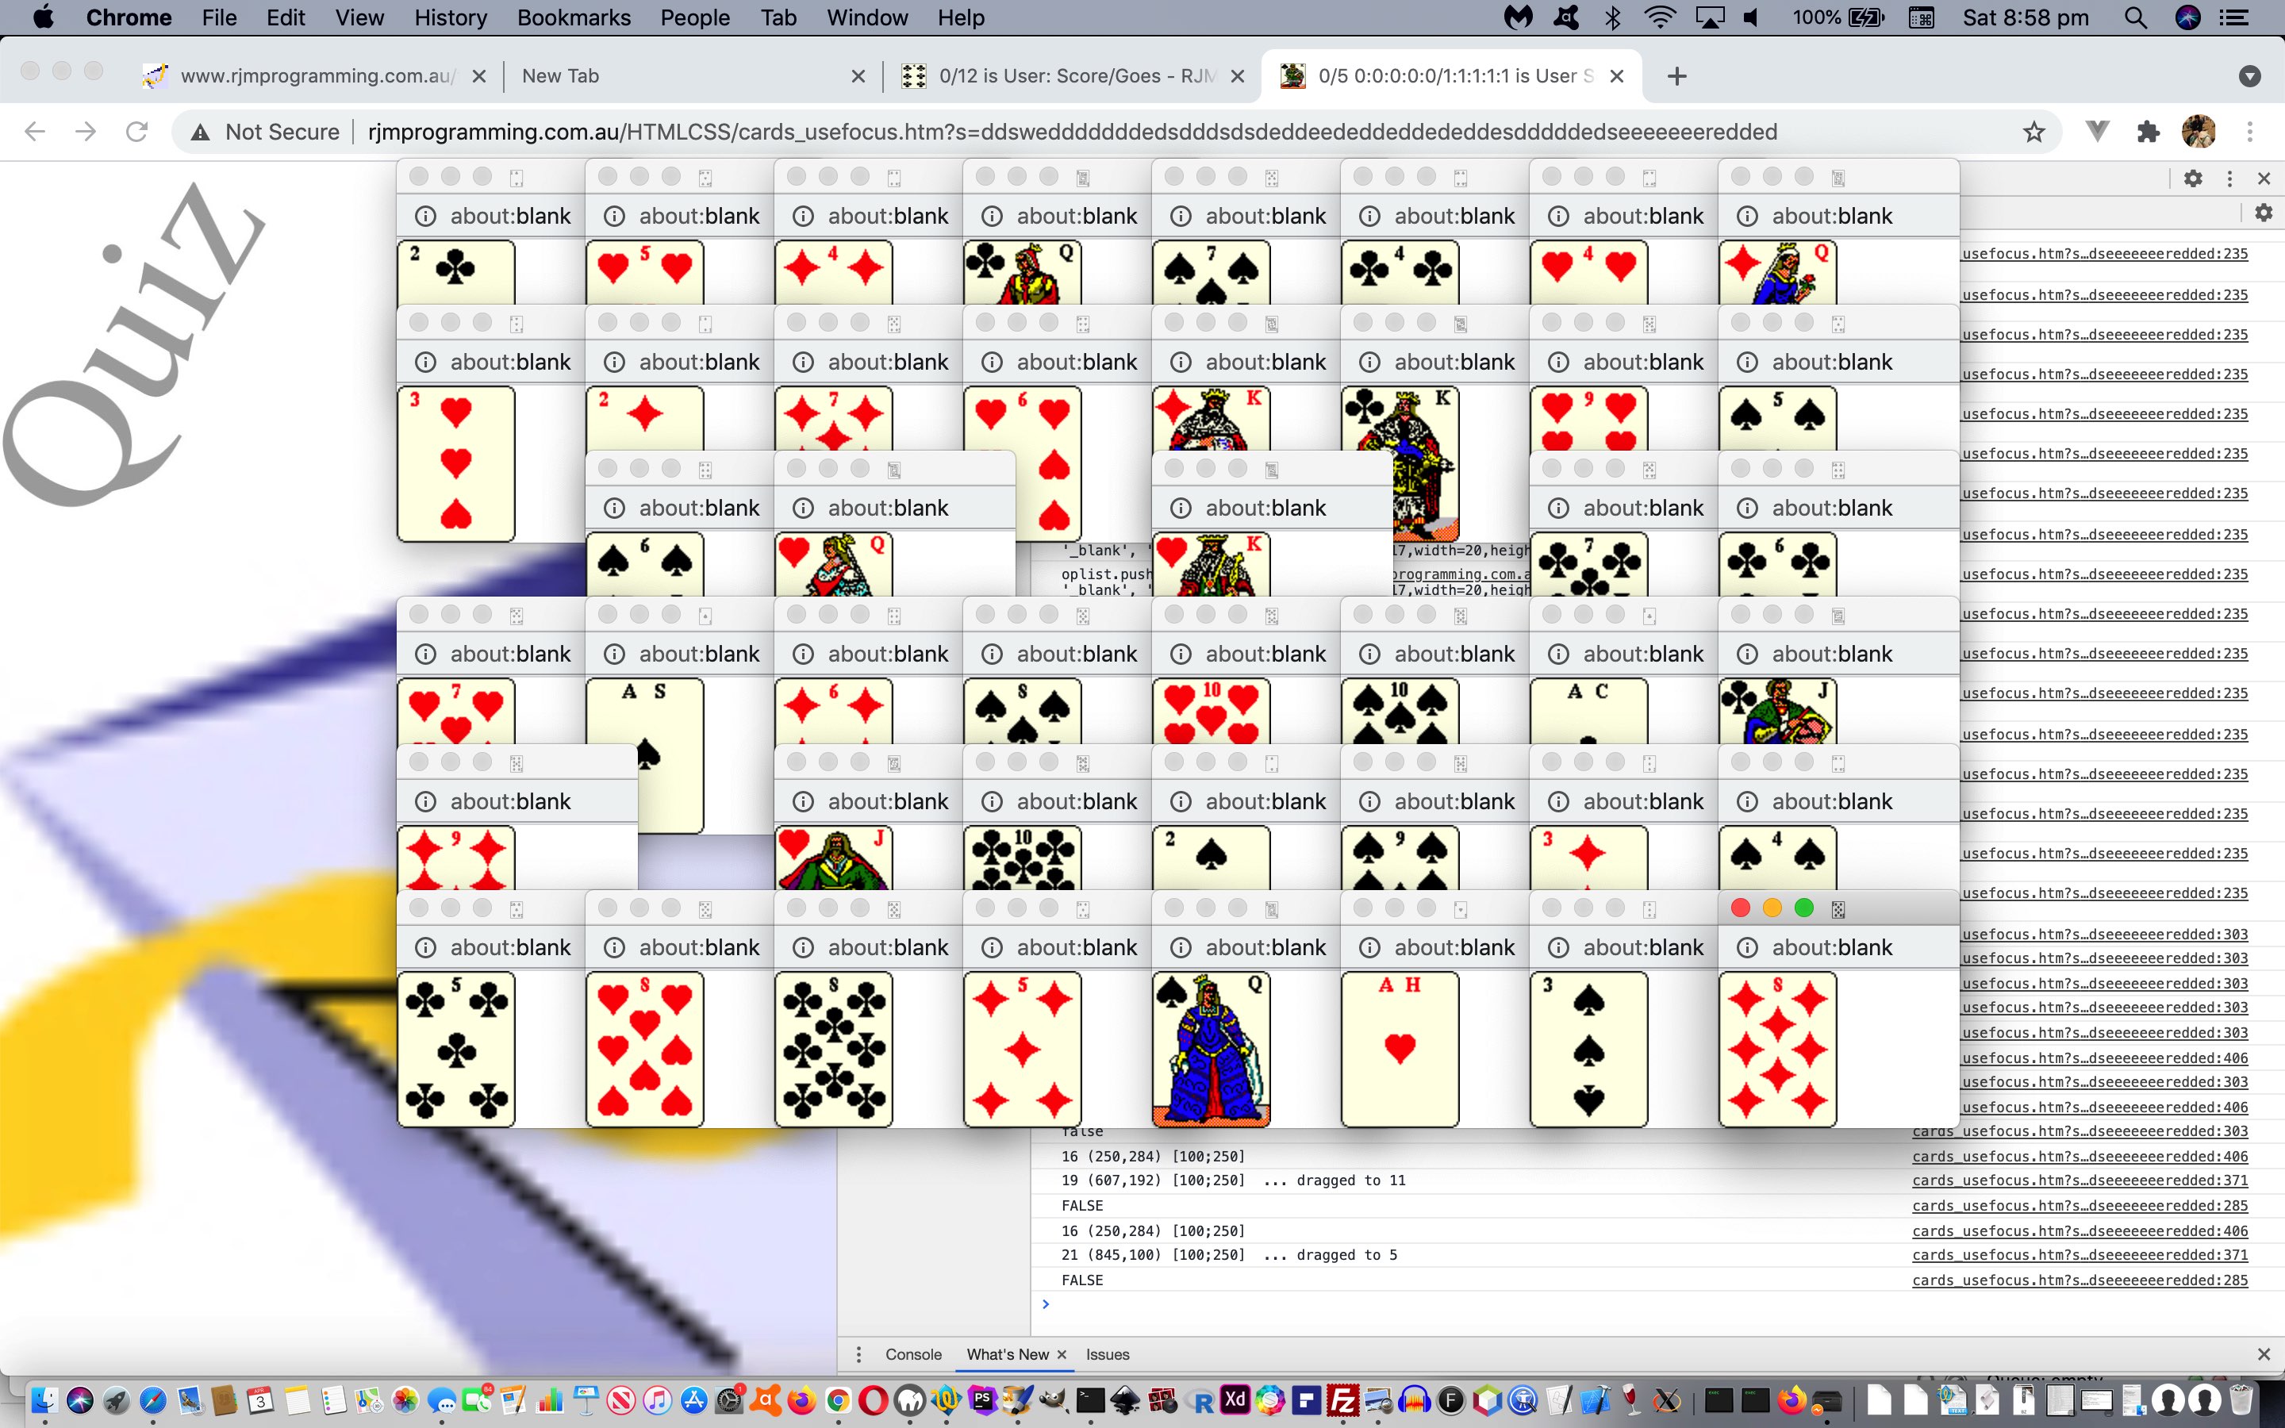The height and width of the screenshot is (1428, 2285).
Task: Open Opera from the Dock
Action: click(874, 1399)
